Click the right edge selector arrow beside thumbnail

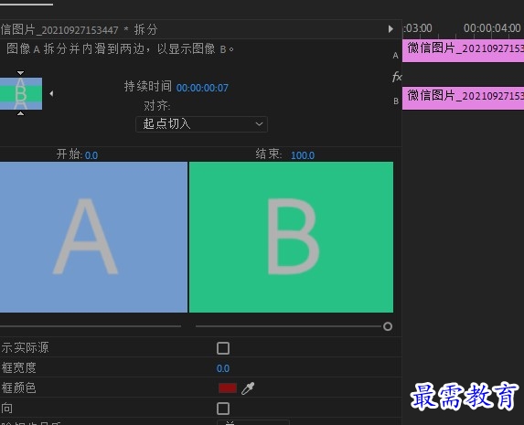click(51, 93)
